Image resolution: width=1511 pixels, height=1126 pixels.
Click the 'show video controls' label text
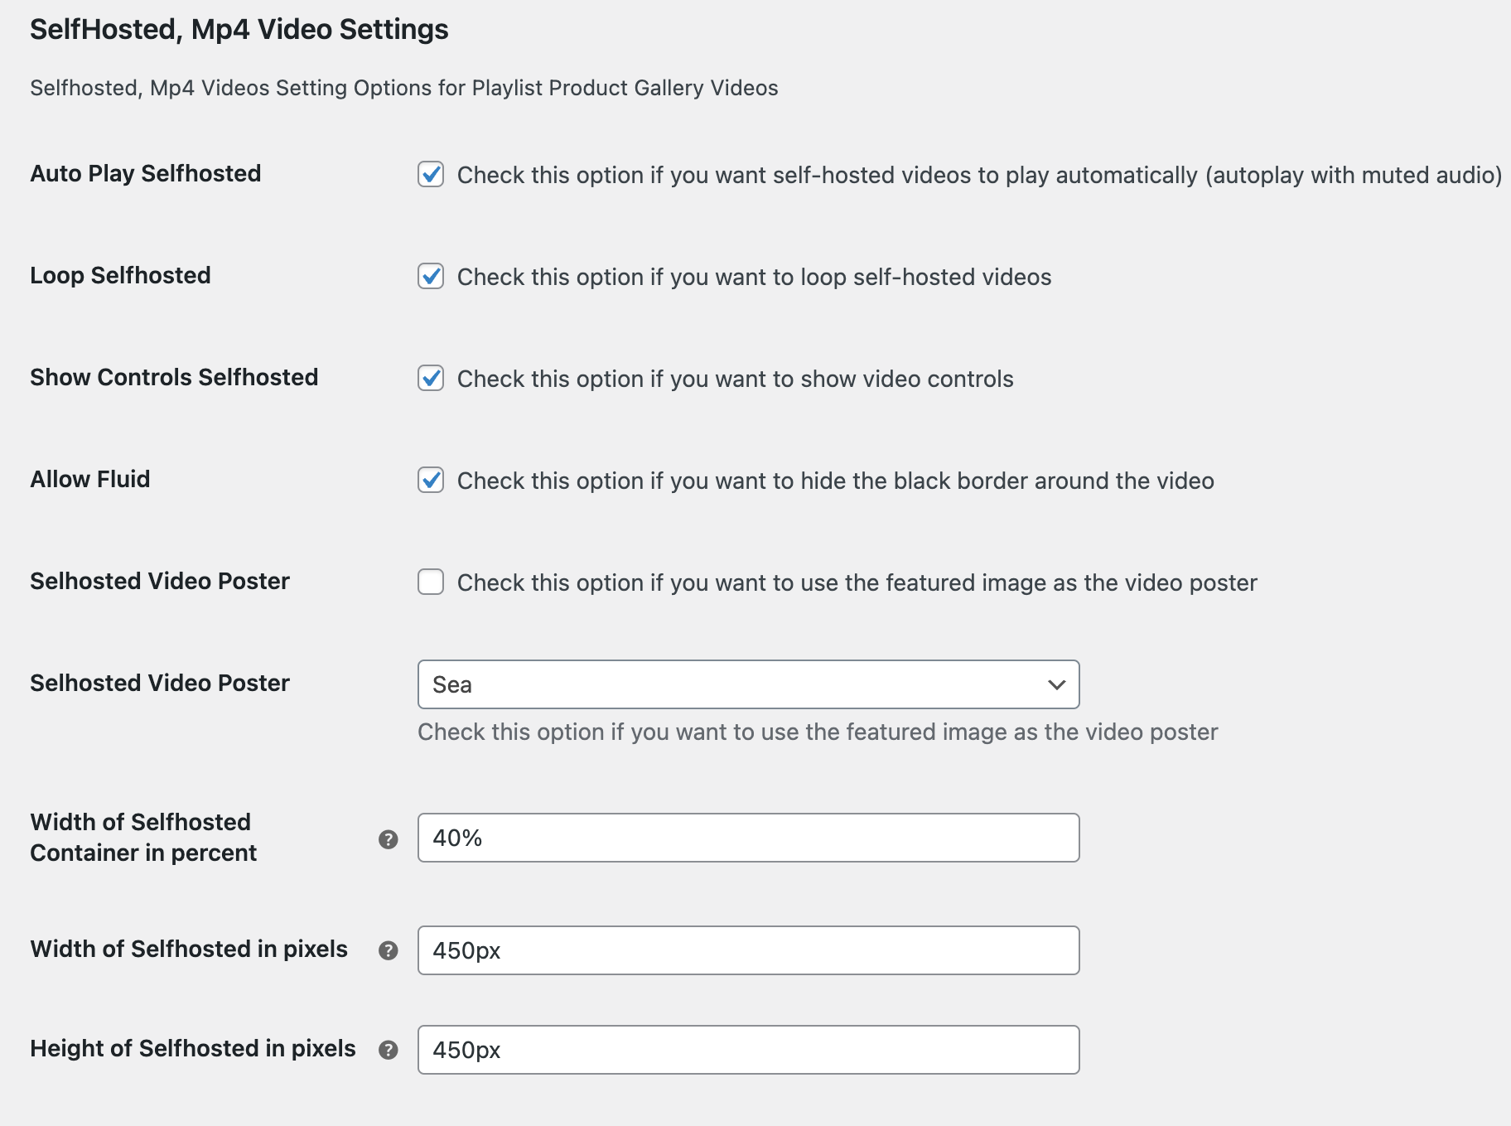[735, 379]
